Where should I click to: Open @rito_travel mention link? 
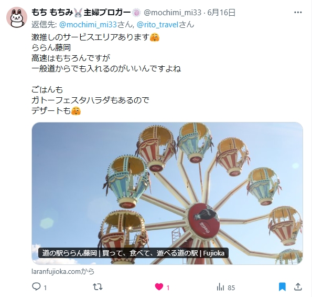(157, 25)
